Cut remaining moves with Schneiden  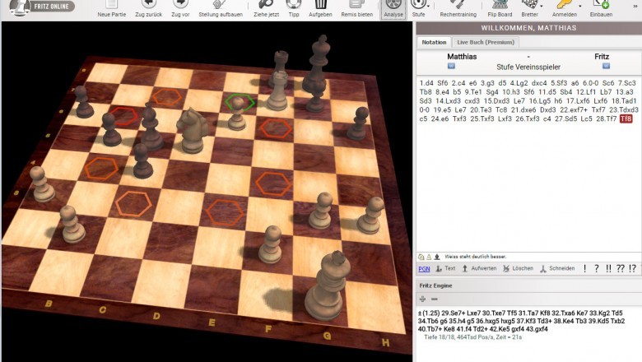coord(557,268)
